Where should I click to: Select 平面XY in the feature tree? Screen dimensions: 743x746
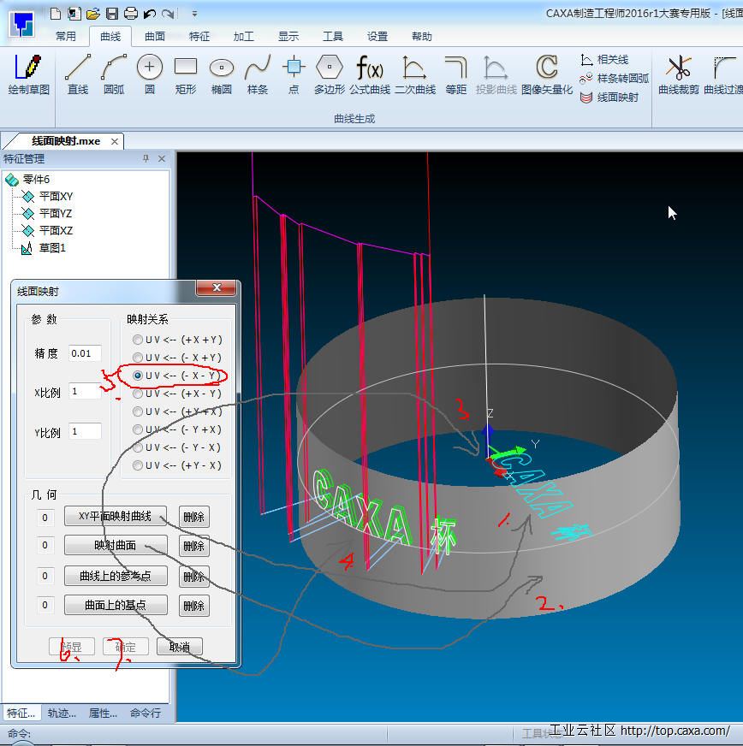[56, 196]
